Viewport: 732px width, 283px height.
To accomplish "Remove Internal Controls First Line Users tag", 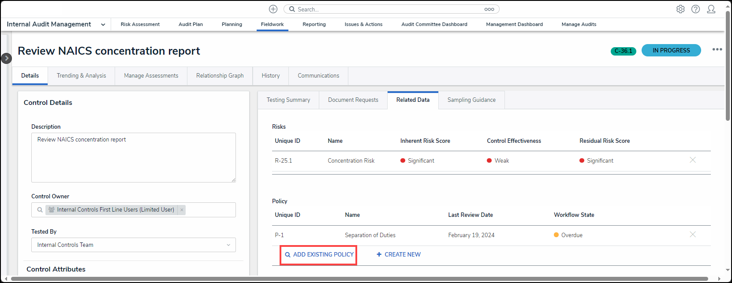I will [x=182, y=210].
